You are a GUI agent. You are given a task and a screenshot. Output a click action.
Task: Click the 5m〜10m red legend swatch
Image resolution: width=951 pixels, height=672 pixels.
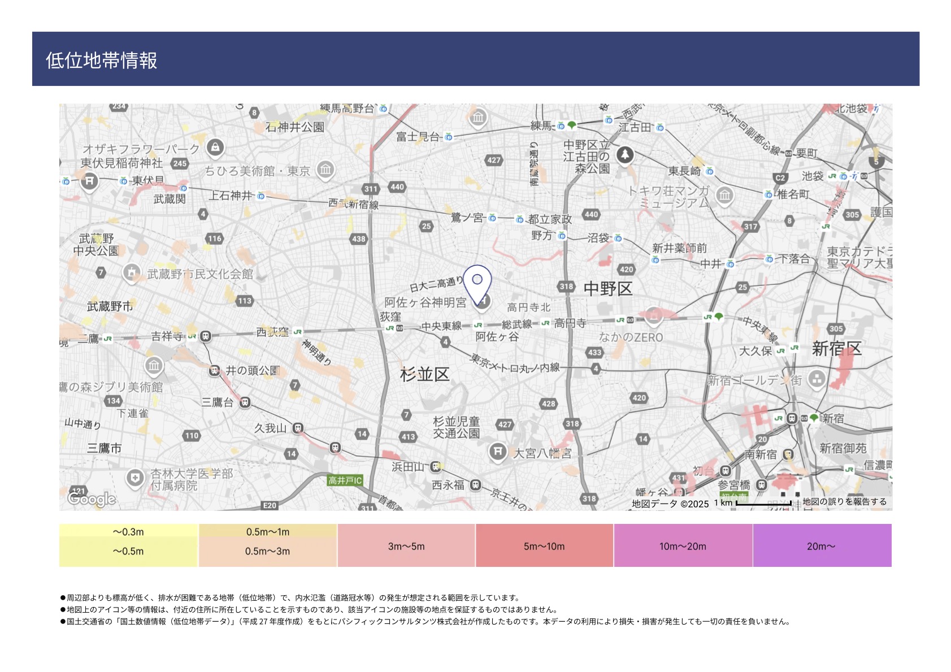pos(544,545)
